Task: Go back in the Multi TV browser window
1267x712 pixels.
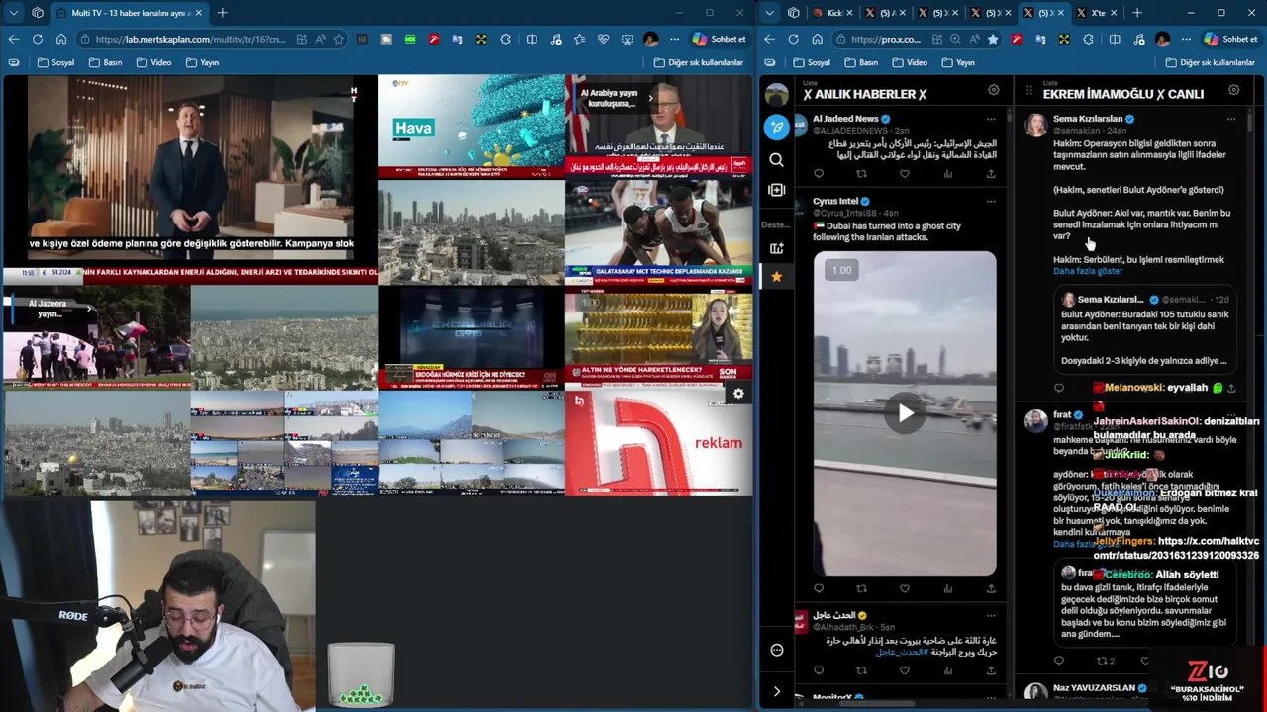Action: click(13, 39)
